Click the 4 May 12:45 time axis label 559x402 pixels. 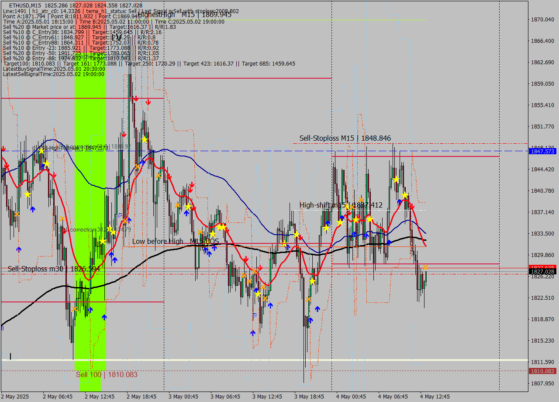[435, 397]
